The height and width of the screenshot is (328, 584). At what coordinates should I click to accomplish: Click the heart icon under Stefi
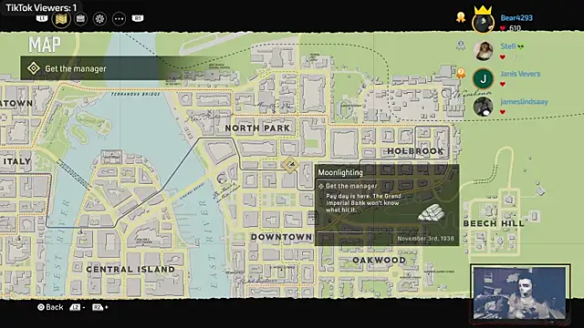[503, 57]
